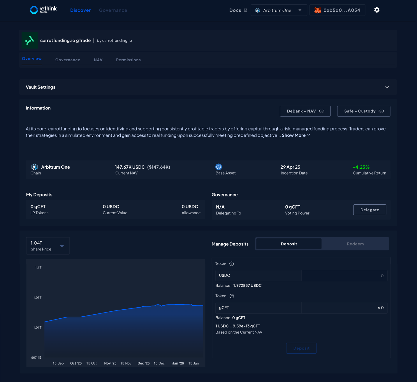Open the Arbitrum One network dropdown
Image resolution: width=417 pixels, height=382 pixels.
tap(279, 10)
